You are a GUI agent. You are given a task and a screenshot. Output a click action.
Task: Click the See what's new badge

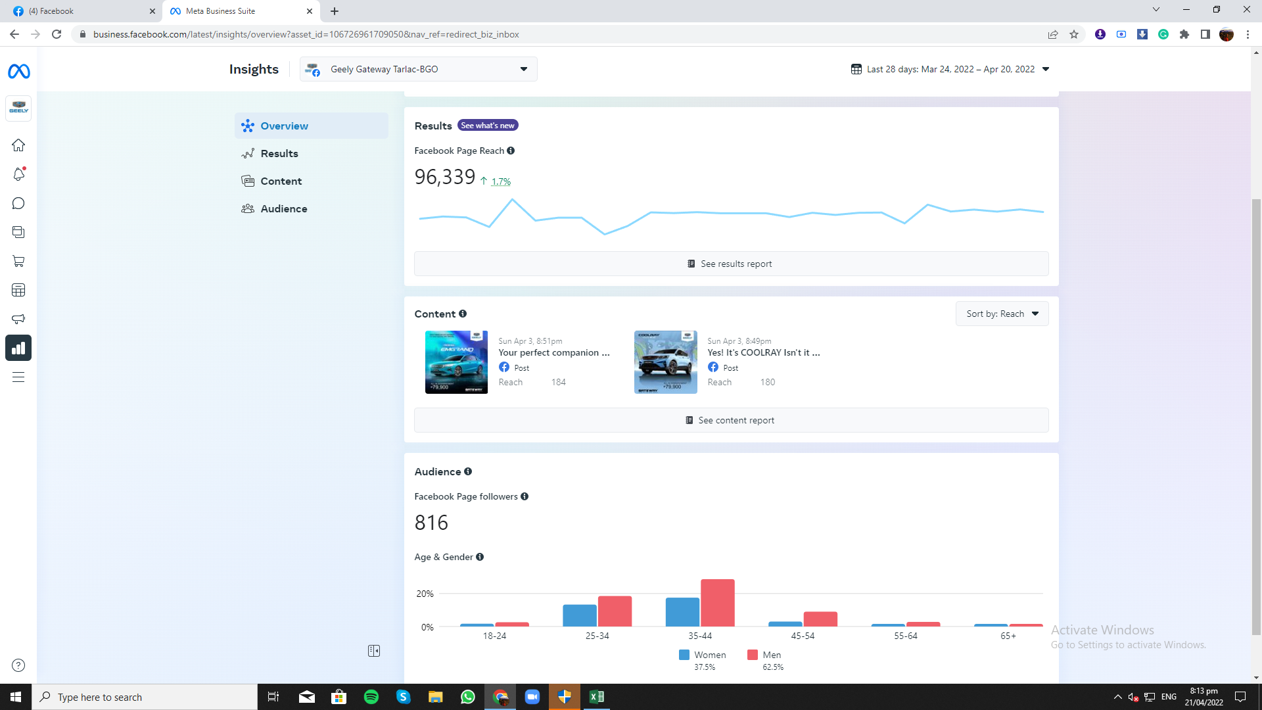488,126
